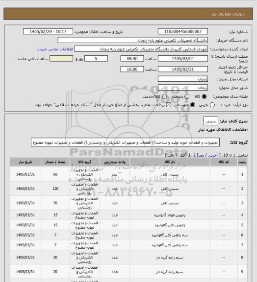
Task: Click the delivery province field استان محل تحویل
Action: pos(183,79)
